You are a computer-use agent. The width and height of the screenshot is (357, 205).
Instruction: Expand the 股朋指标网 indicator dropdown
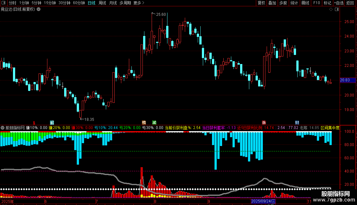(x=3, y=128)
